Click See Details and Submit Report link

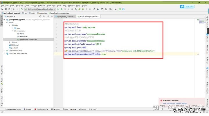tap(175, 103)
